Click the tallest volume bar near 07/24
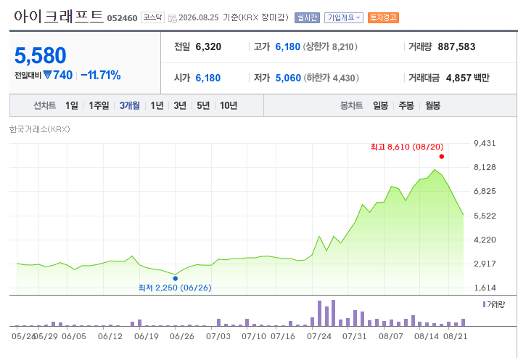 click(x=333, y=313)
